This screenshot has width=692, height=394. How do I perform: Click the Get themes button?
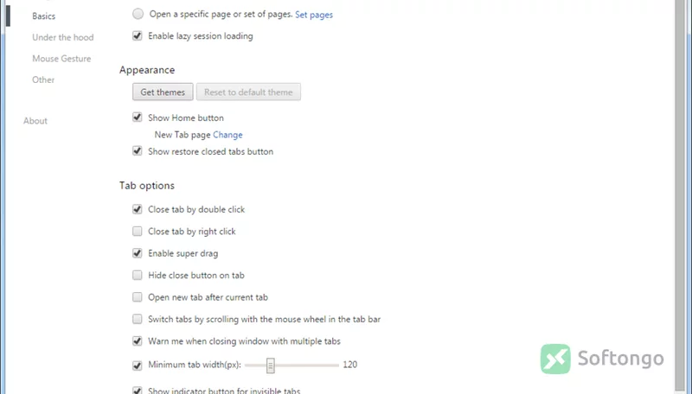[163, 92]
